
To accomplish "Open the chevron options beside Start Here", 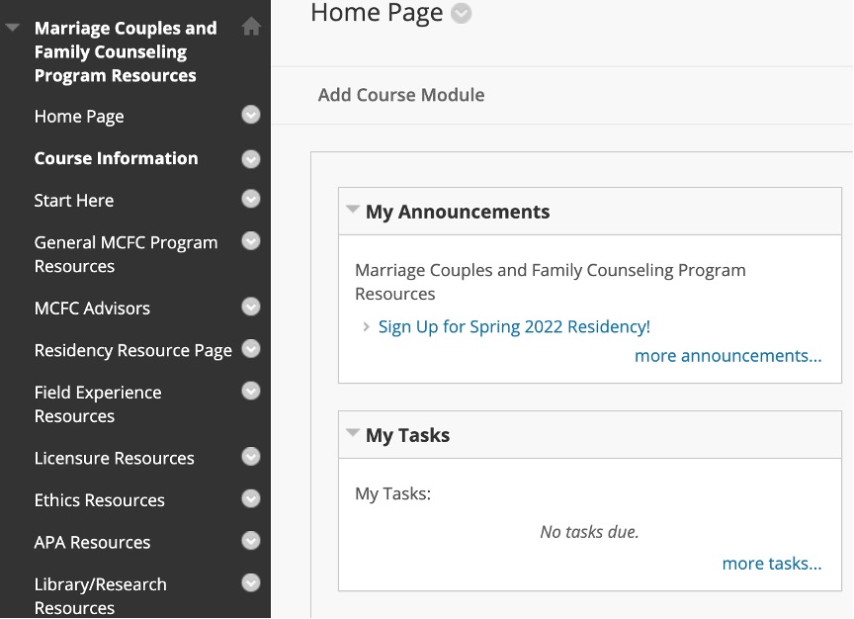I will (251, 199).
